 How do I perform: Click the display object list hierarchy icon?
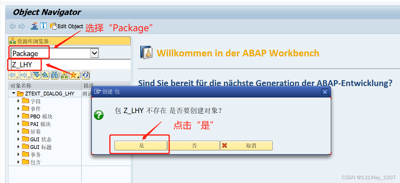point(34,26)
